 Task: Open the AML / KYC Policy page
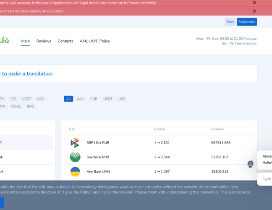pos(95,41)
